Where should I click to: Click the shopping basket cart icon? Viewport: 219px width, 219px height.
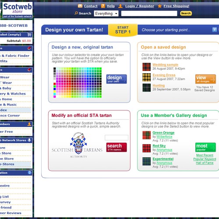coord(29,35)
